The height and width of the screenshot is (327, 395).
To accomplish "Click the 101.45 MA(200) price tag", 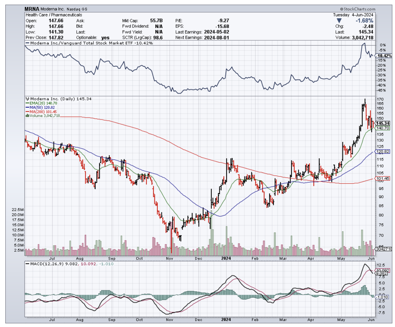I will (x=382, y=179).
